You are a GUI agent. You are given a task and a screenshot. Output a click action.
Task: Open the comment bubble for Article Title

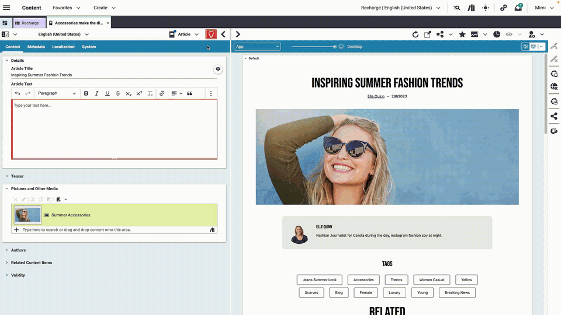click(217, 69)
